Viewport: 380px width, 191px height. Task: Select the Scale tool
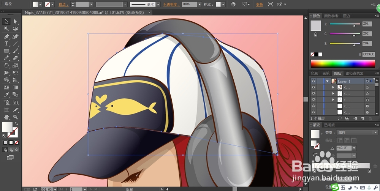pyautogui.click(x=15, y=65)
